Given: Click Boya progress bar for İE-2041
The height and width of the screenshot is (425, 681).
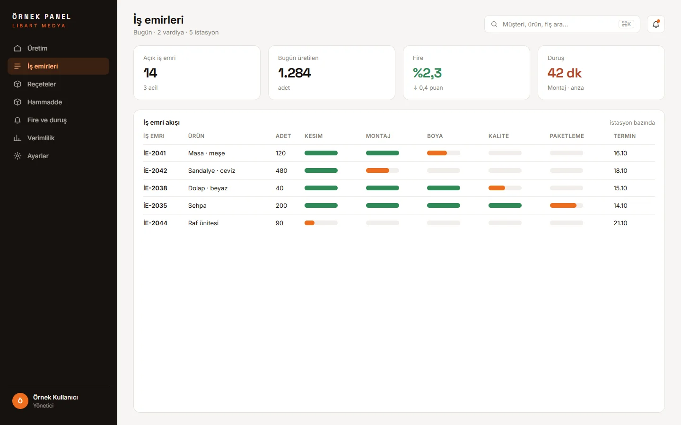Looking at the screenshot, I should pyautogui.click(x=444, y=153).
